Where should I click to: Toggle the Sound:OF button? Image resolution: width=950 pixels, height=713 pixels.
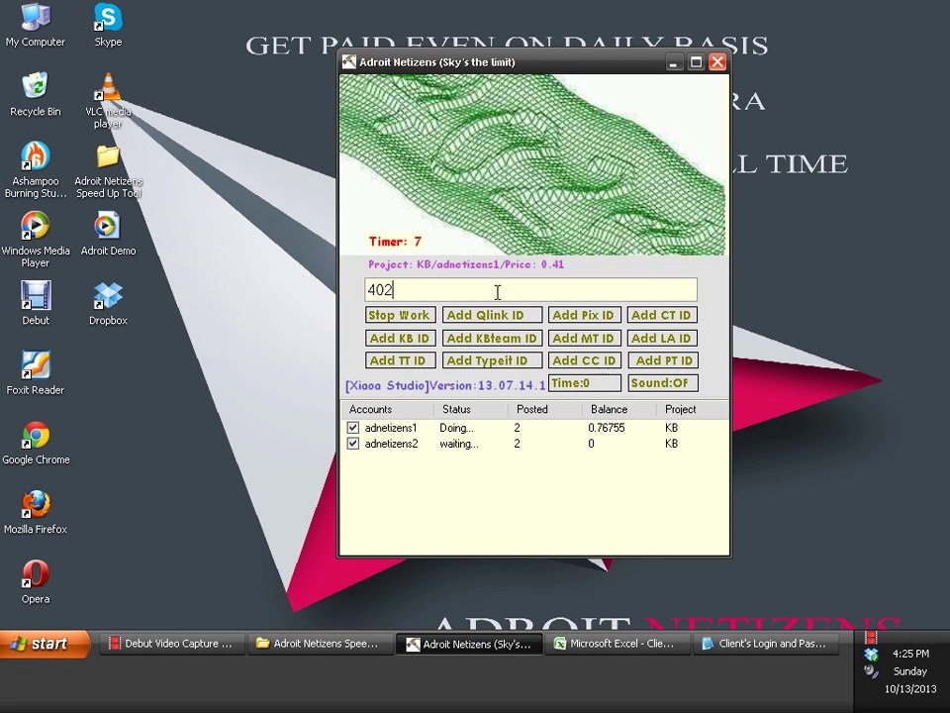(x=663, y=383)
